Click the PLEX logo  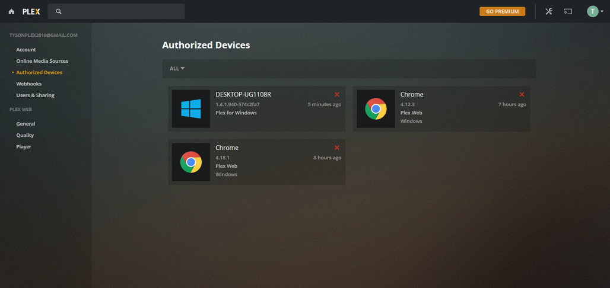[31, 12]
